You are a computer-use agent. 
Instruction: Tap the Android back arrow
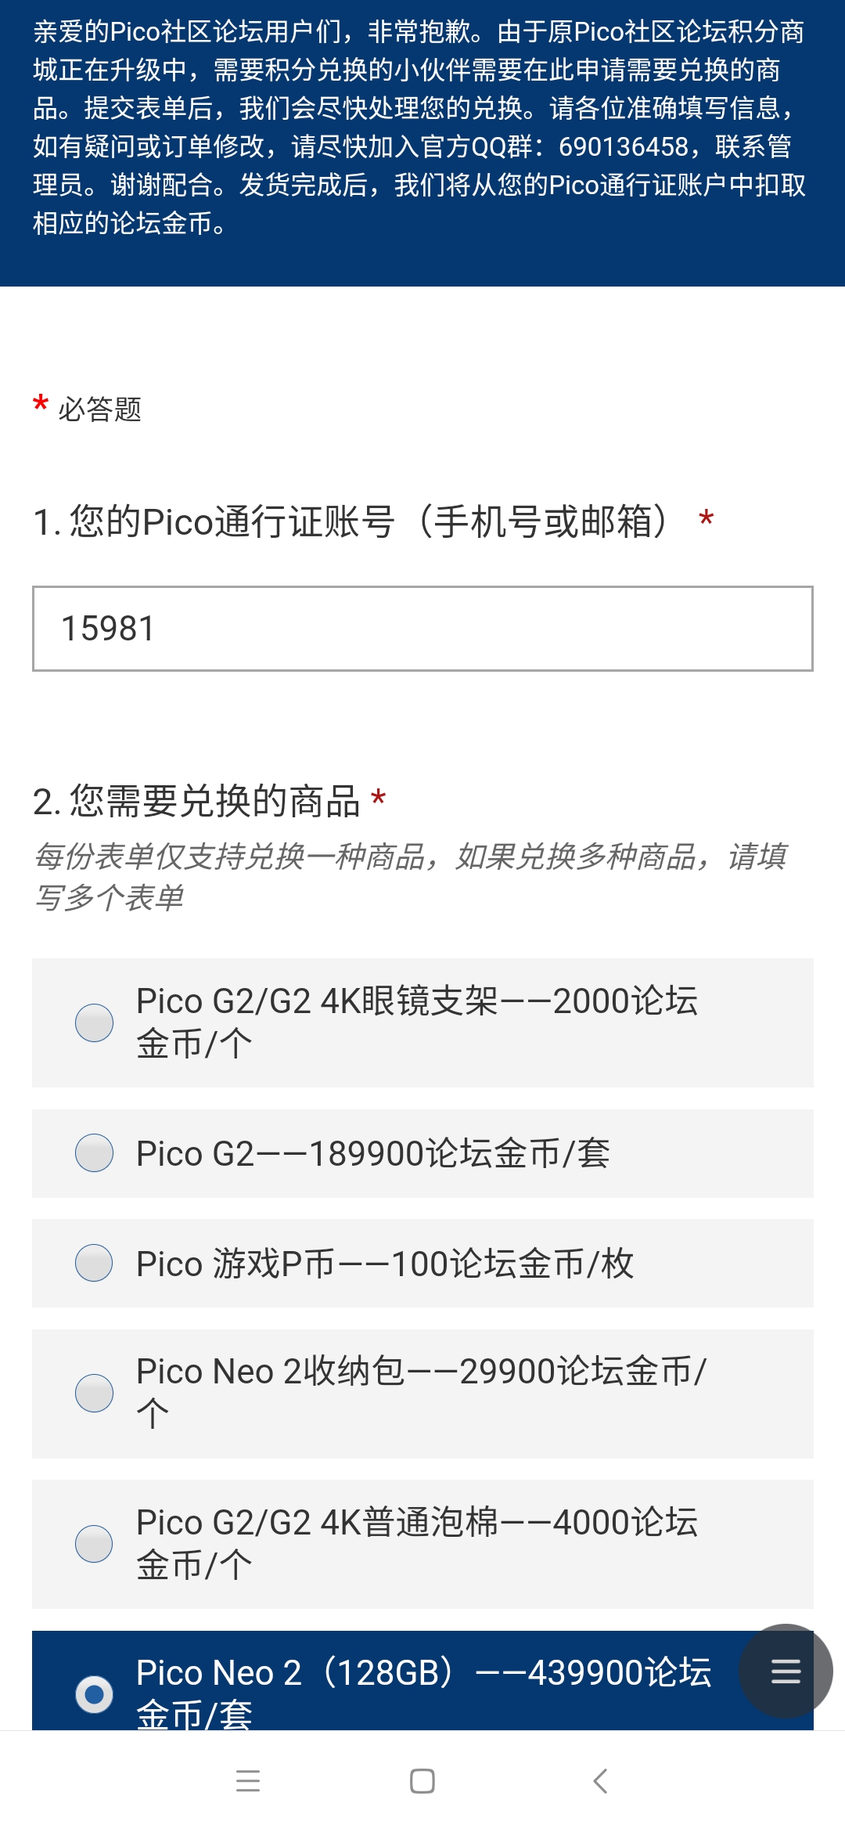600,1781
